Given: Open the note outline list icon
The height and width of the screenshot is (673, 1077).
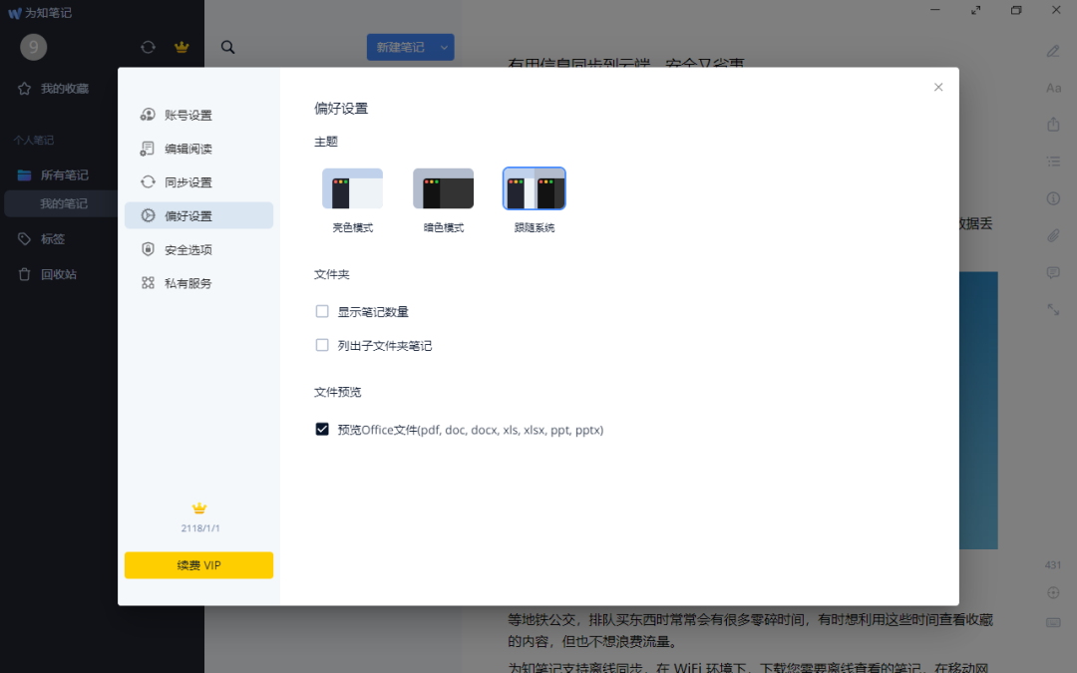Looking at the screenshot, I should 1055,160.
